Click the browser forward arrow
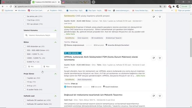Screen dimensions: 192x108 [x=7, y=7]
